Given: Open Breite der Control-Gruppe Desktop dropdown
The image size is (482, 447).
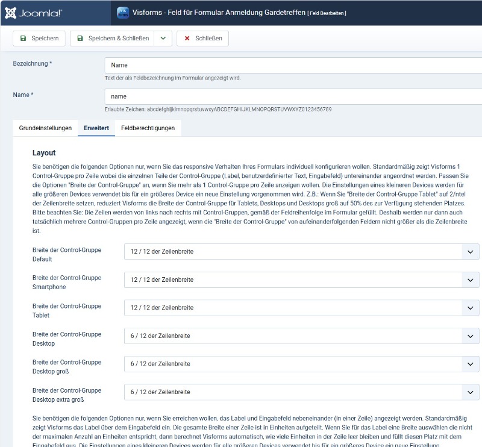Looking at the screenshot, I should (x=301, y=336).
